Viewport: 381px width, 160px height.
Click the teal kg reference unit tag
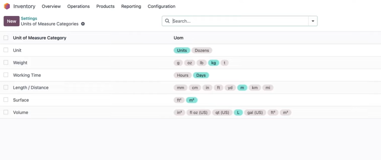tap(214, 63)
